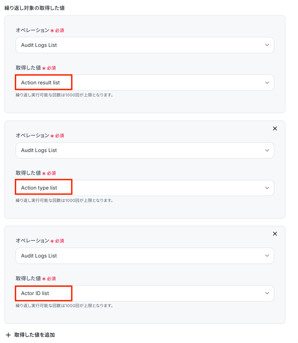Remove the second card with its X icon
298x343 pixels.
(x=275, y=128)
